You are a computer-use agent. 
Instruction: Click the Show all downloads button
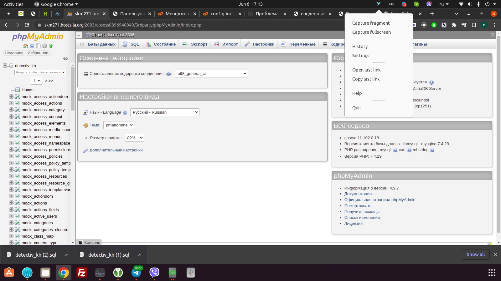[475, 254]
